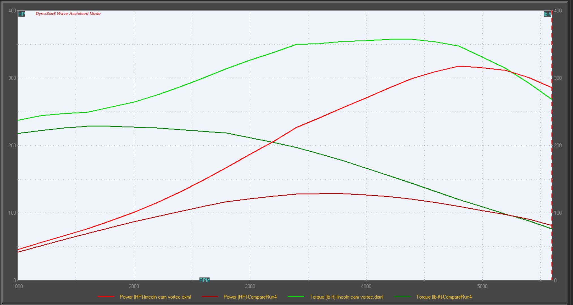Screen dimensions: 573x305
Task: Click the dark green Torque CompareRun4 legend line
Action: [402, 297]
